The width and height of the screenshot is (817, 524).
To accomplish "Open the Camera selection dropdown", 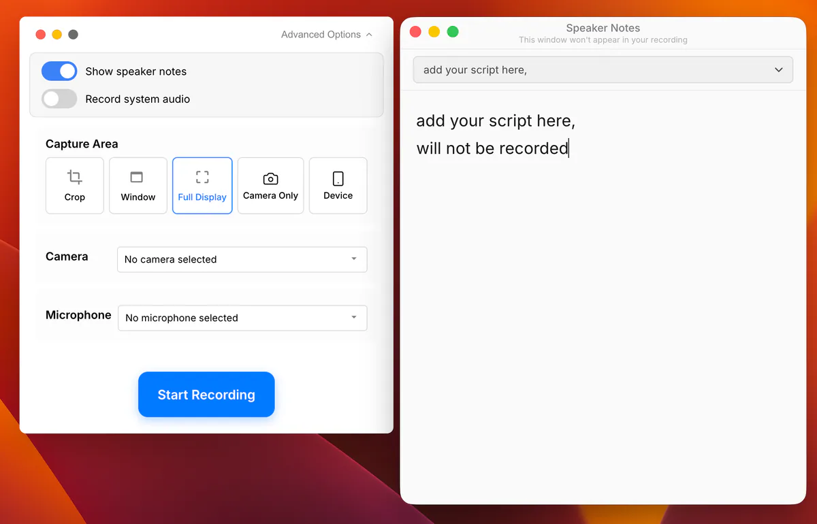I will pos(242,259).
